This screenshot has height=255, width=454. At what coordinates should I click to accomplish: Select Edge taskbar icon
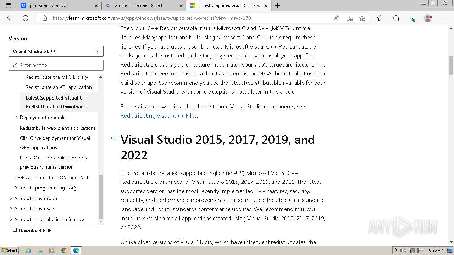coord(76,250)
